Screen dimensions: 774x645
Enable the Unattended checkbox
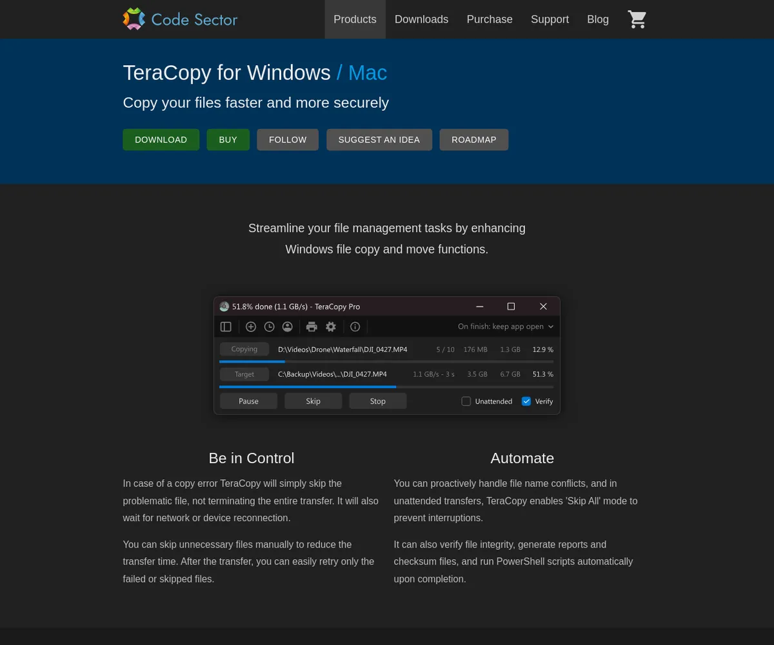[466, 401]
